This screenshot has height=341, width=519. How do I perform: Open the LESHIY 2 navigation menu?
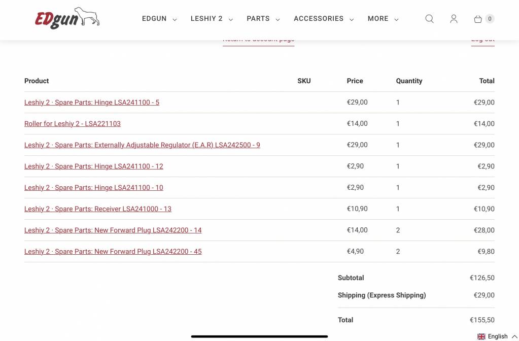pyautogui.click(x=206, y=19)
